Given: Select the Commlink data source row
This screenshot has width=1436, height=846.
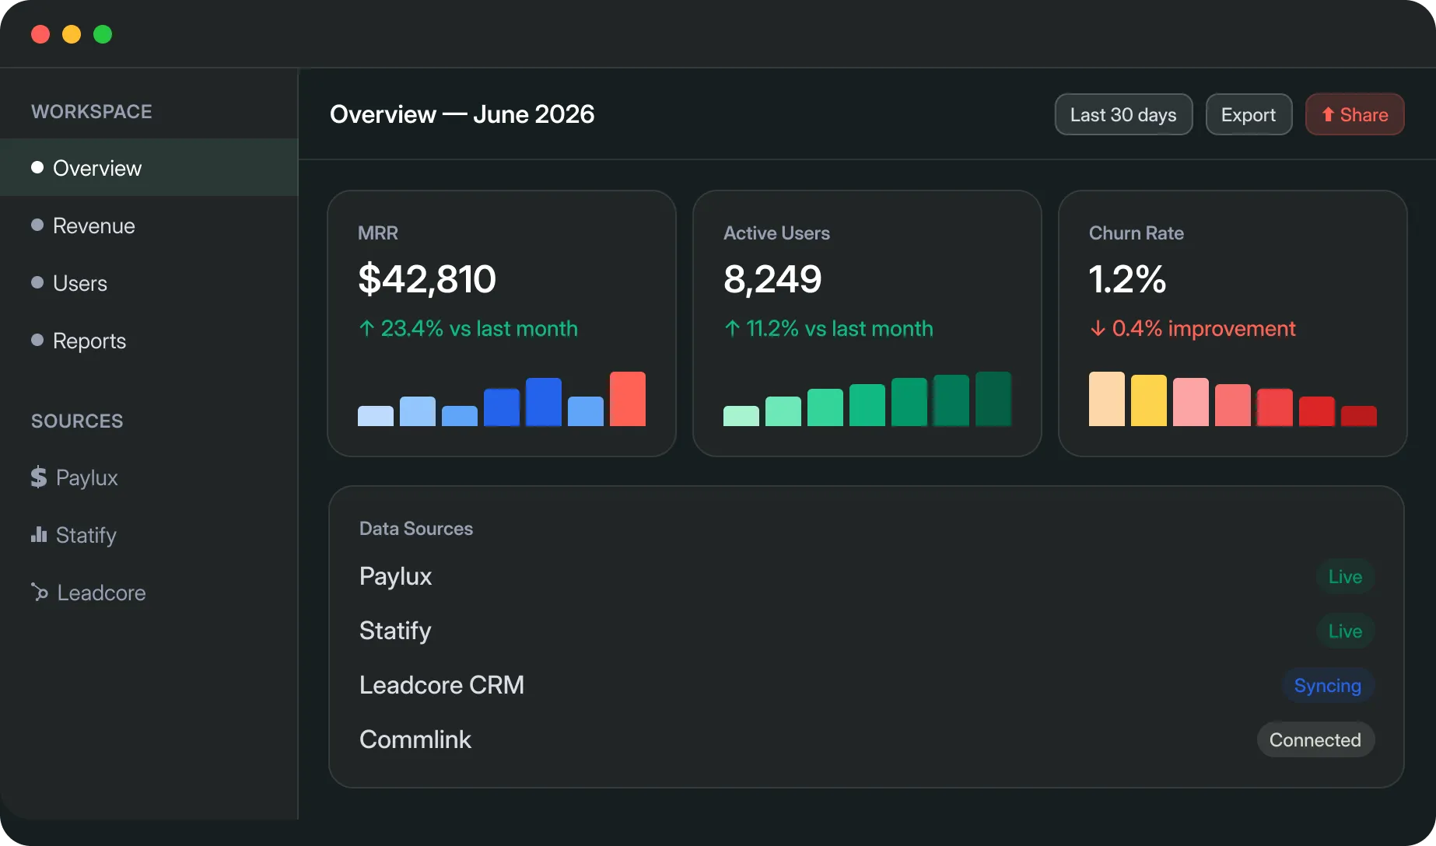Looking at the screenshot, I should pyautogui.click(x=867, y=739).
